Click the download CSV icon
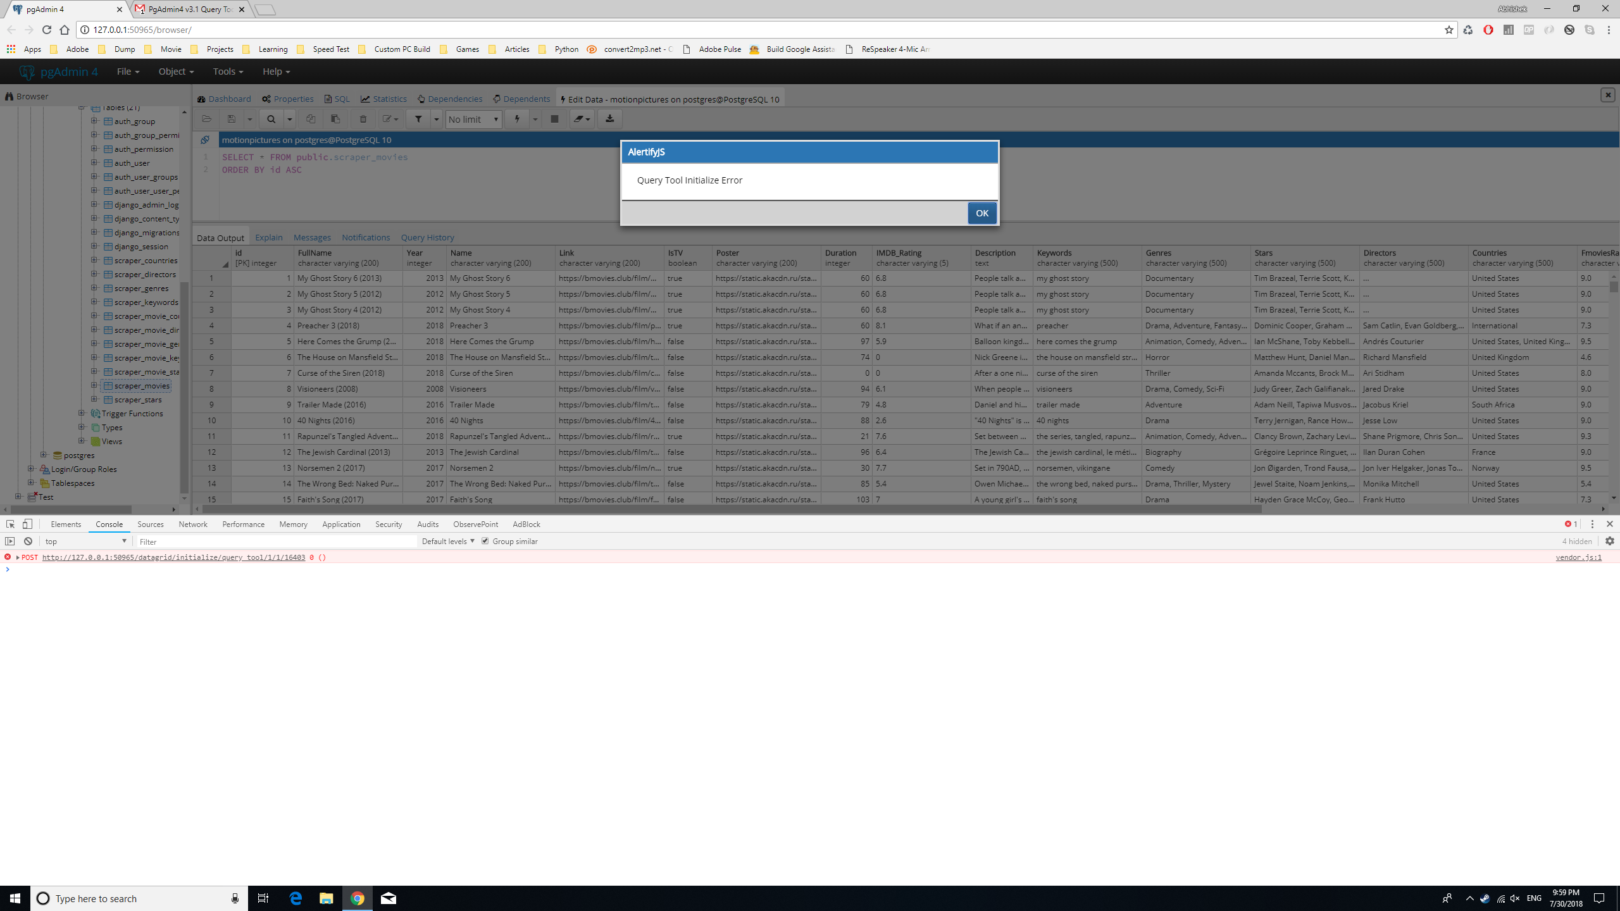 [610, 119]
